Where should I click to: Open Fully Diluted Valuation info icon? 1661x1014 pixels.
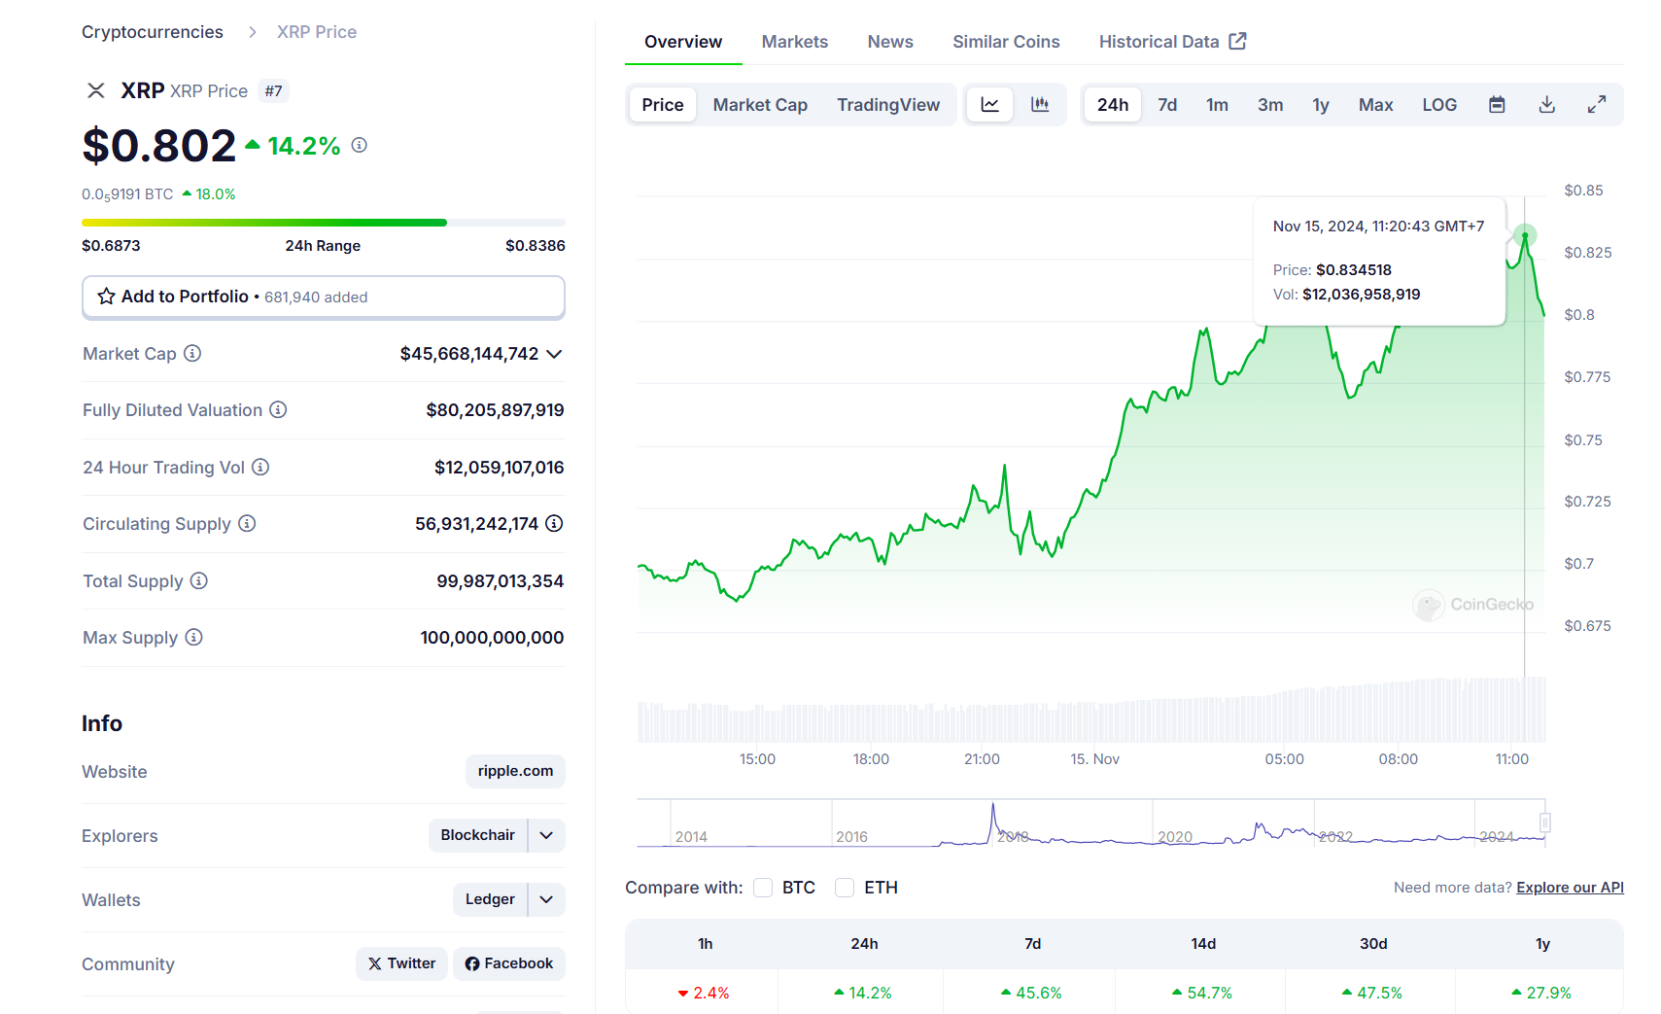pos(278,409)
